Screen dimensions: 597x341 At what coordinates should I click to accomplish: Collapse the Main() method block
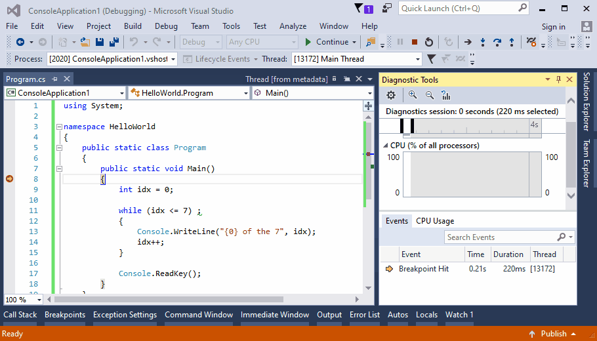(x=59, y=169)
